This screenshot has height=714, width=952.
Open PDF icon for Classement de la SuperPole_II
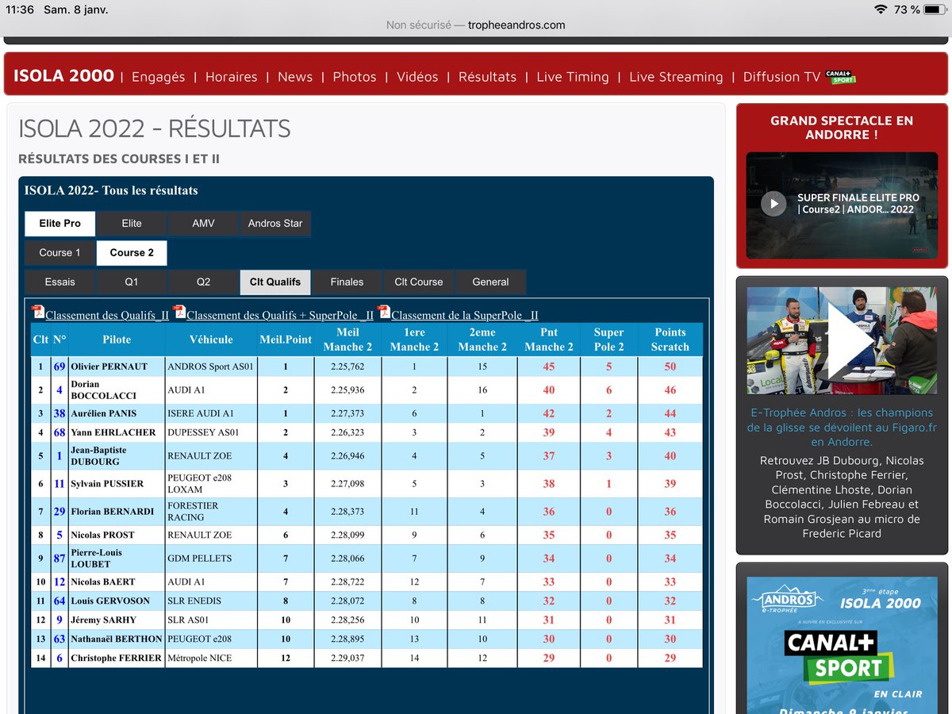click(383, 312)
